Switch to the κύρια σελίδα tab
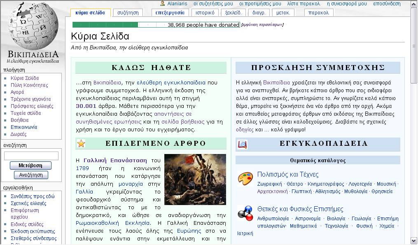The width and height of the screenshot is (418, 245). pyautogui.click(x=90, y=12)
